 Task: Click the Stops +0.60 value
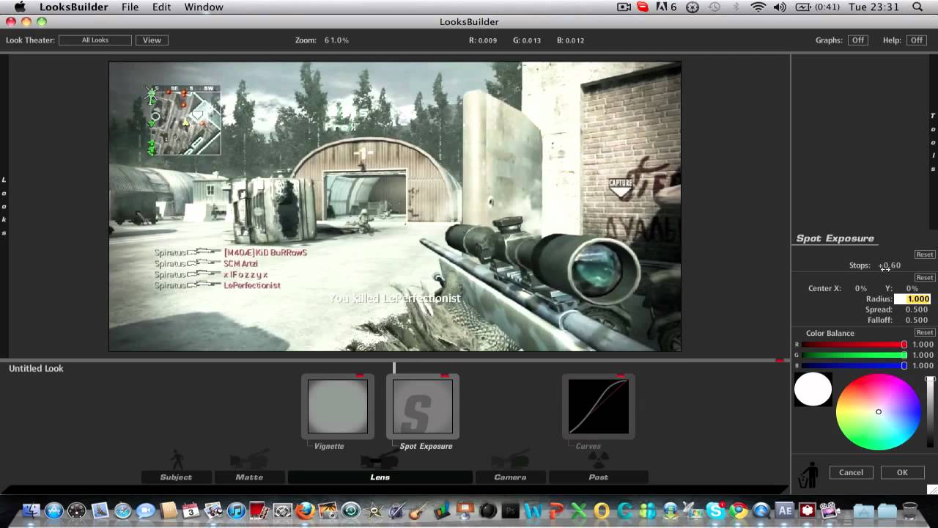[890, 265]
